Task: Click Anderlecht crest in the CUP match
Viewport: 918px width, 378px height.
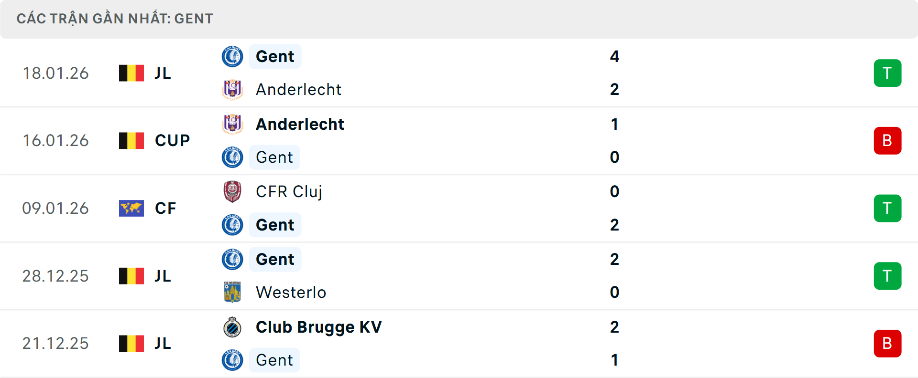Action: [x=232, y=124]
